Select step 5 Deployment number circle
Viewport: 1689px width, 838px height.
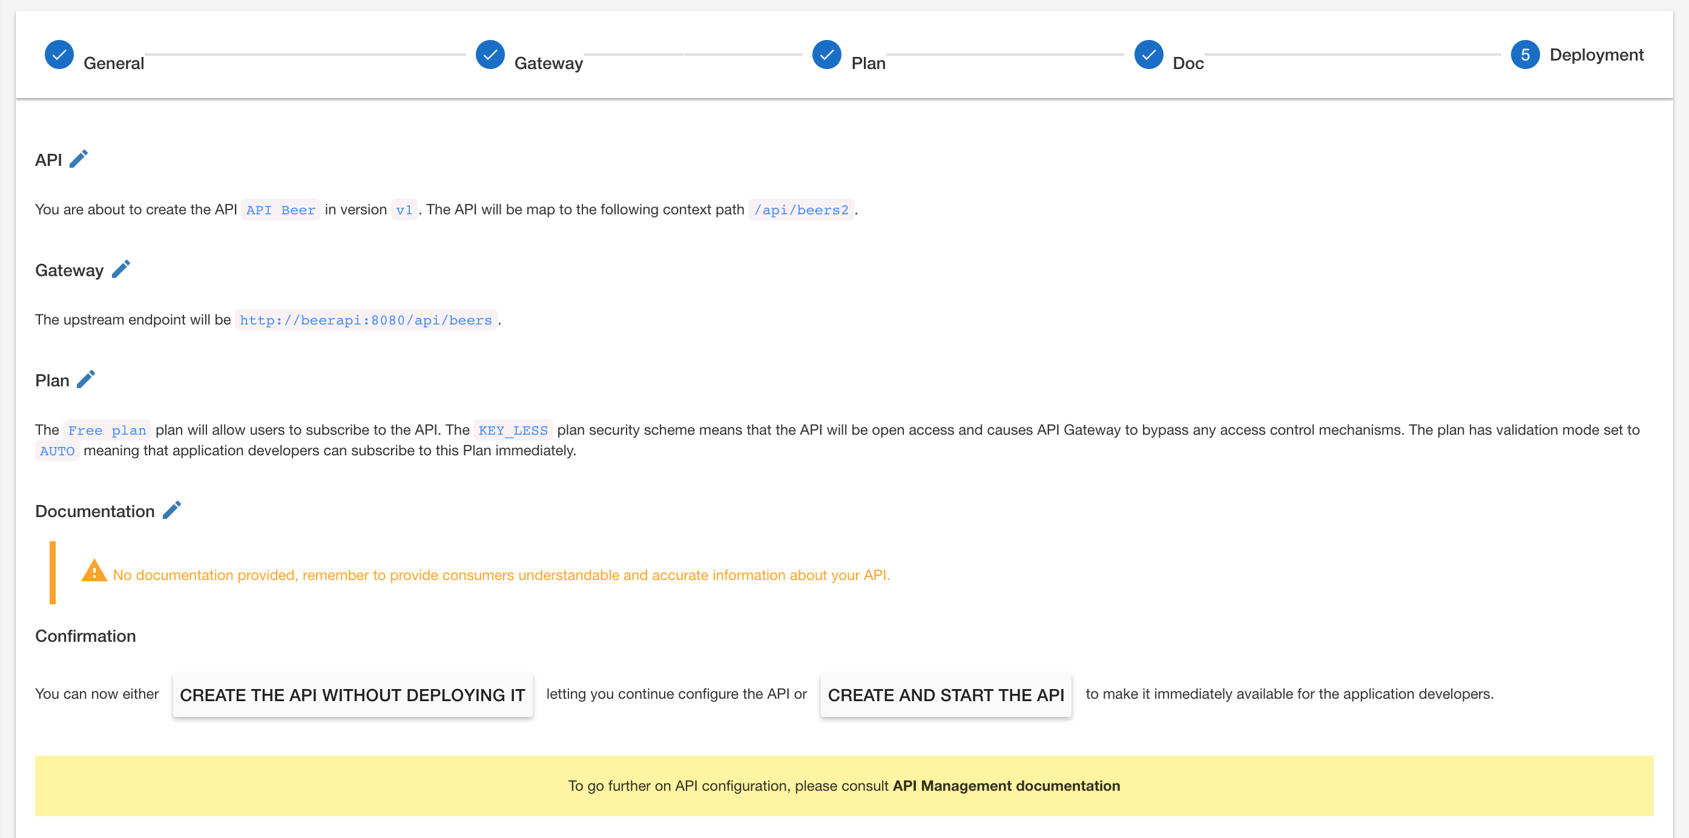1524,54
